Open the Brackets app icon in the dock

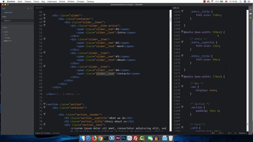(112, 138)
